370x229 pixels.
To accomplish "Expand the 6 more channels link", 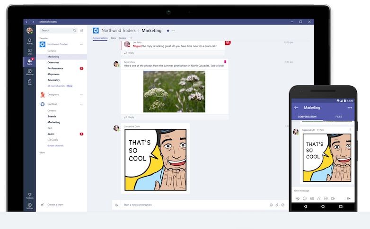I will click(55, 146).
